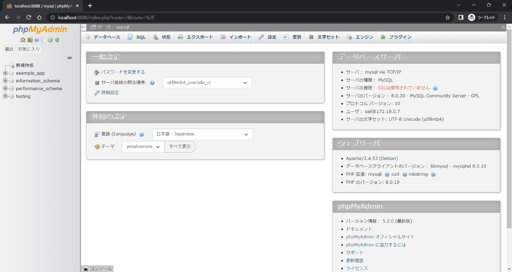Click the testing database cylinder icon
The image size is (512, 272).
[x=12, y=96]
